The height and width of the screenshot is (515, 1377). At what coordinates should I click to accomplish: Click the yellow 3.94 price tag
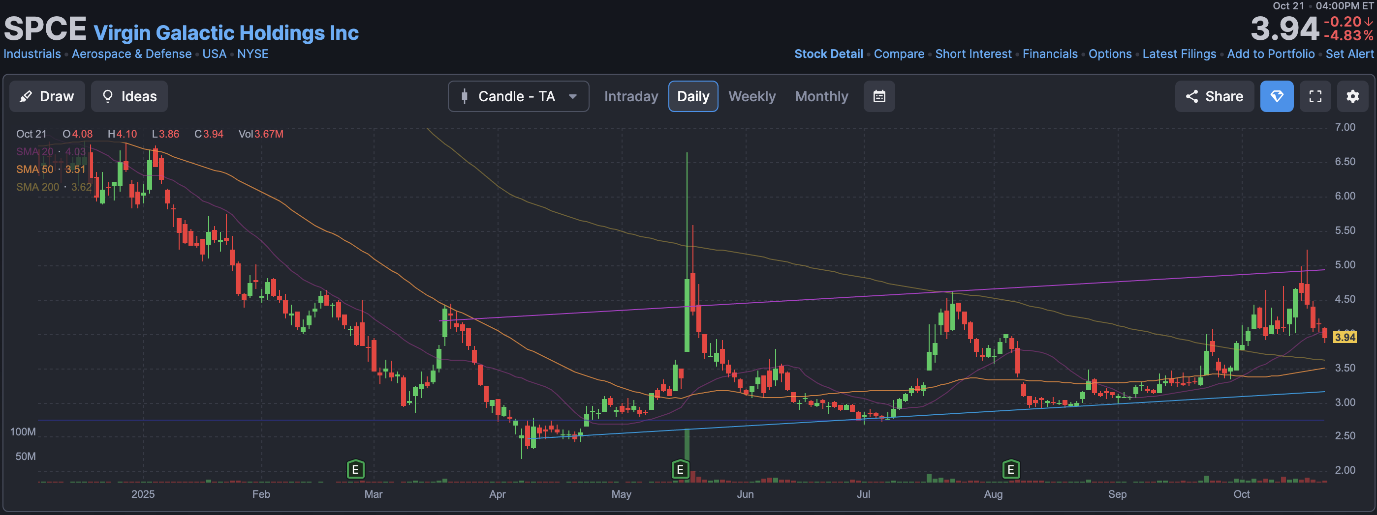(x=1345, y=337)
